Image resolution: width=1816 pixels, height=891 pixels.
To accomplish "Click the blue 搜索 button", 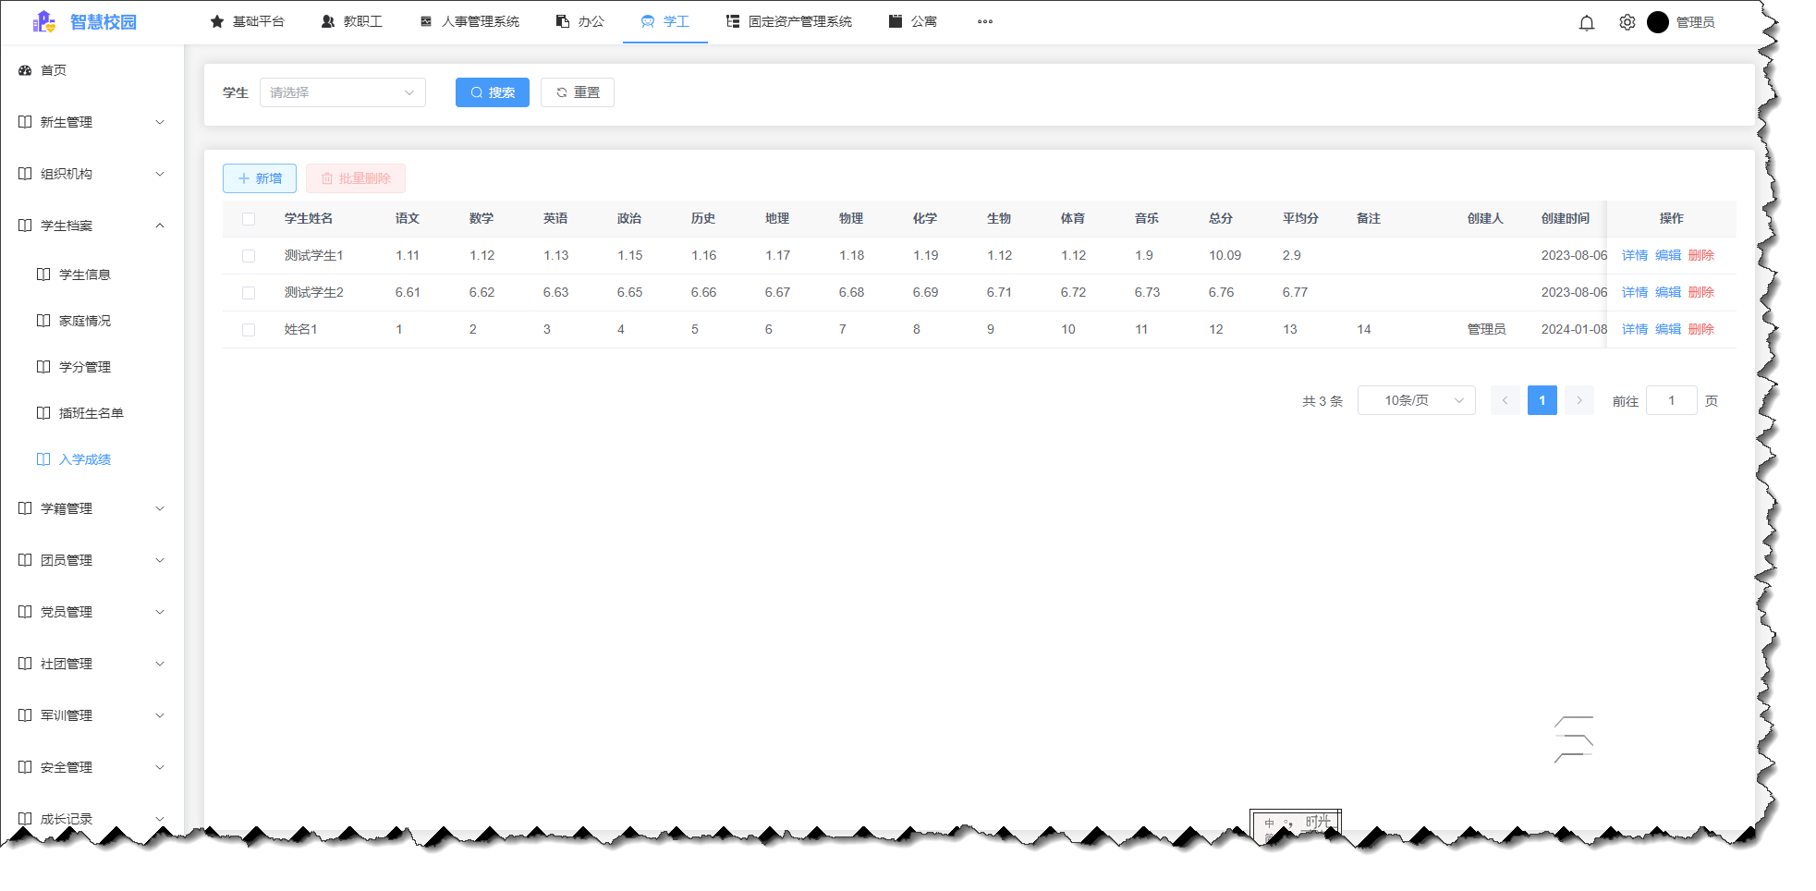I will 492,92.
